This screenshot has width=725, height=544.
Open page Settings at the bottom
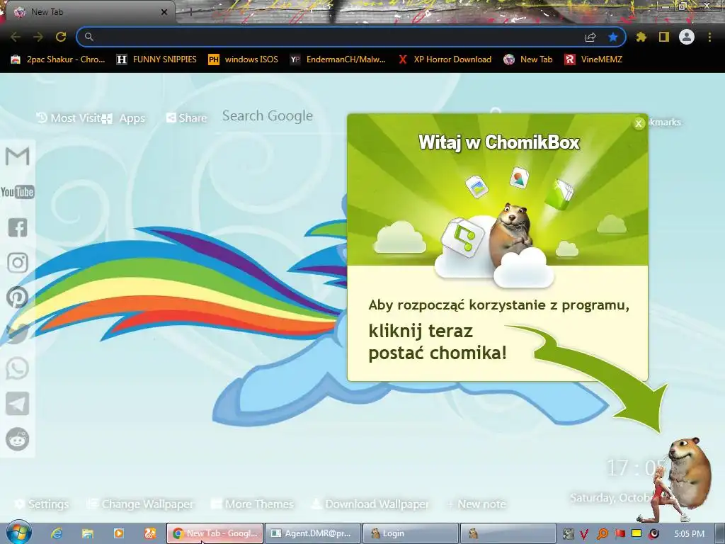point(42,504)
